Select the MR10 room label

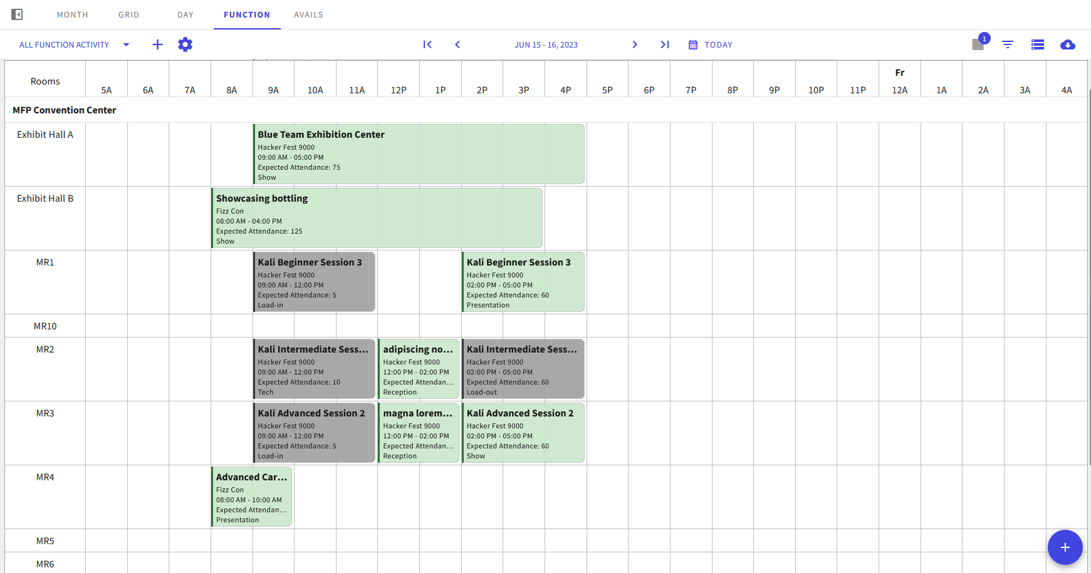click(x=45, y=326)
